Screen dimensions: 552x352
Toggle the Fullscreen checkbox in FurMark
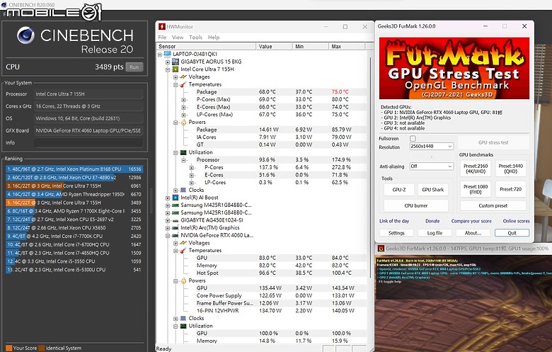coord(413,139)
